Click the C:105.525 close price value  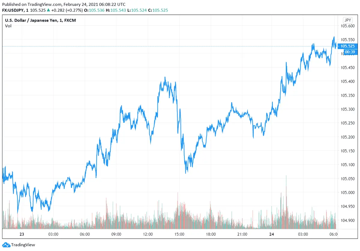tap(160, 10)
